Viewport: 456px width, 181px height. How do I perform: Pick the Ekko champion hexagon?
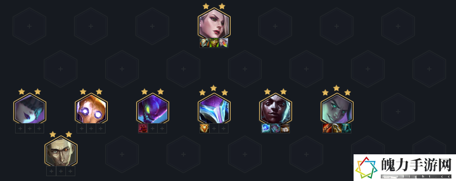point(275,109)
